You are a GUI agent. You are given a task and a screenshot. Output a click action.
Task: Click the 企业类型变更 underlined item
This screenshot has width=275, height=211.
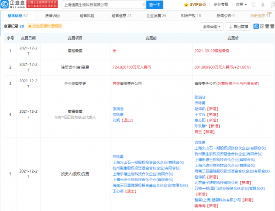pyautogui.click(x=75, y=83)
